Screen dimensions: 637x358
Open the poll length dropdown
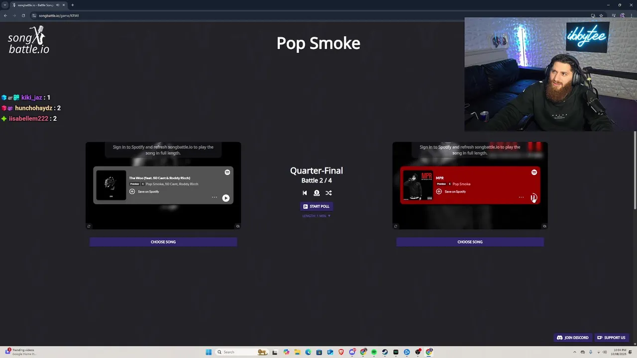coord(317,216)
